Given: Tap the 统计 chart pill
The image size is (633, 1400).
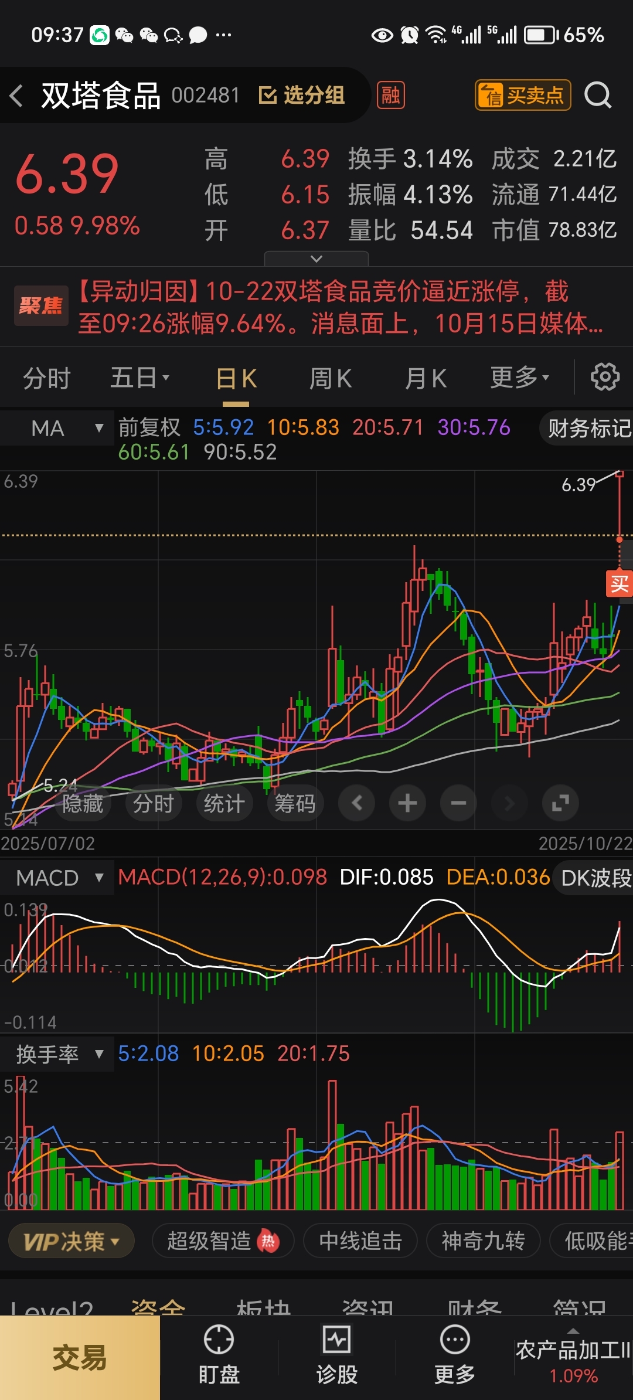Looking at the screenshot, I should 224,803.
